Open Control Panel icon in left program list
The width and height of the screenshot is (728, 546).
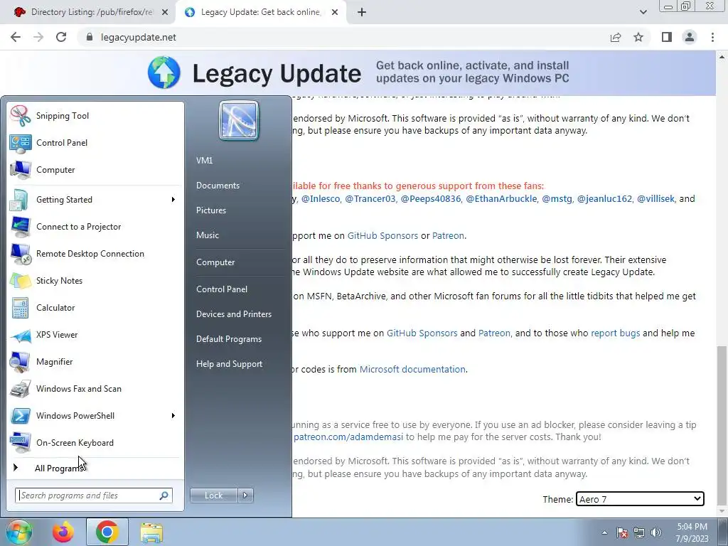coord(21,143)
